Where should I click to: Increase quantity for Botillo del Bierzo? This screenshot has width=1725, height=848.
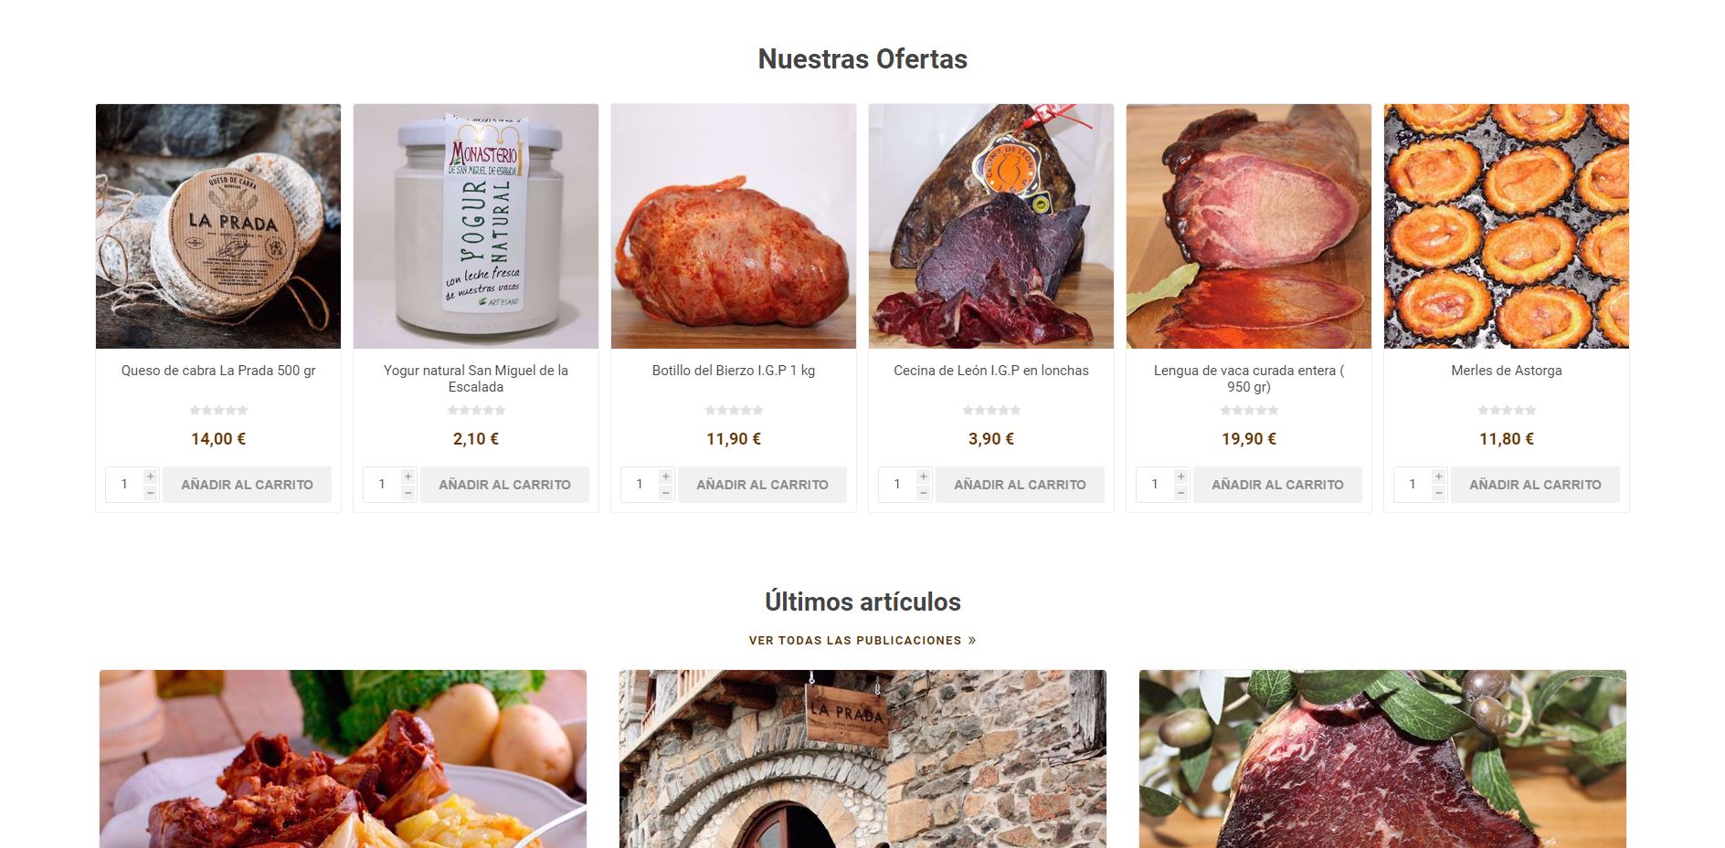coord(666,476)
